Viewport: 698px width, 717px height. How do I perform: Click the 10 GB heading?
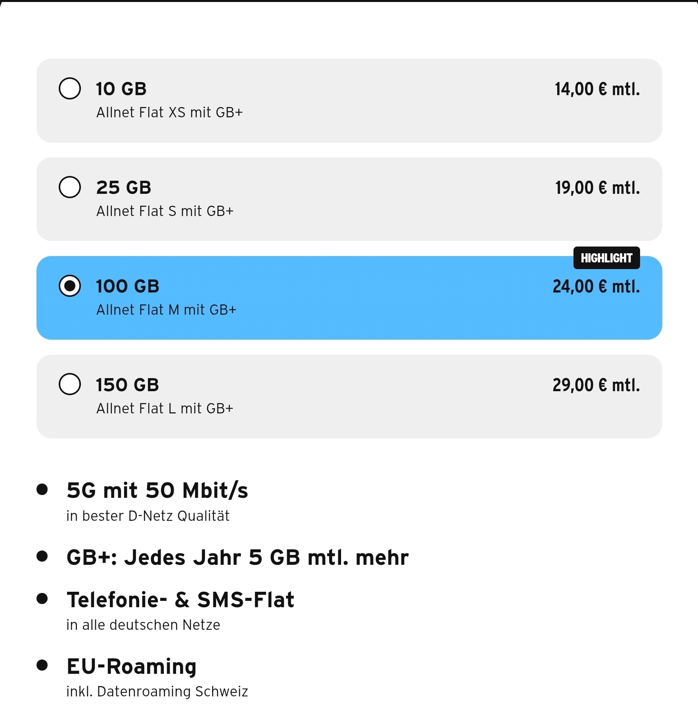[x=121, y=89]
